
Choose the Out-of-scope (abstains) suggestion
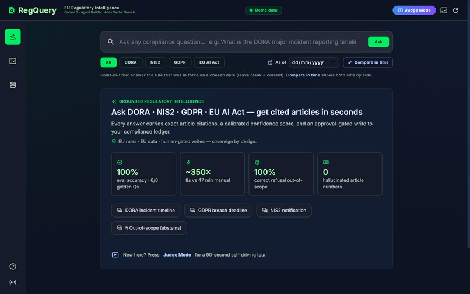149,228
